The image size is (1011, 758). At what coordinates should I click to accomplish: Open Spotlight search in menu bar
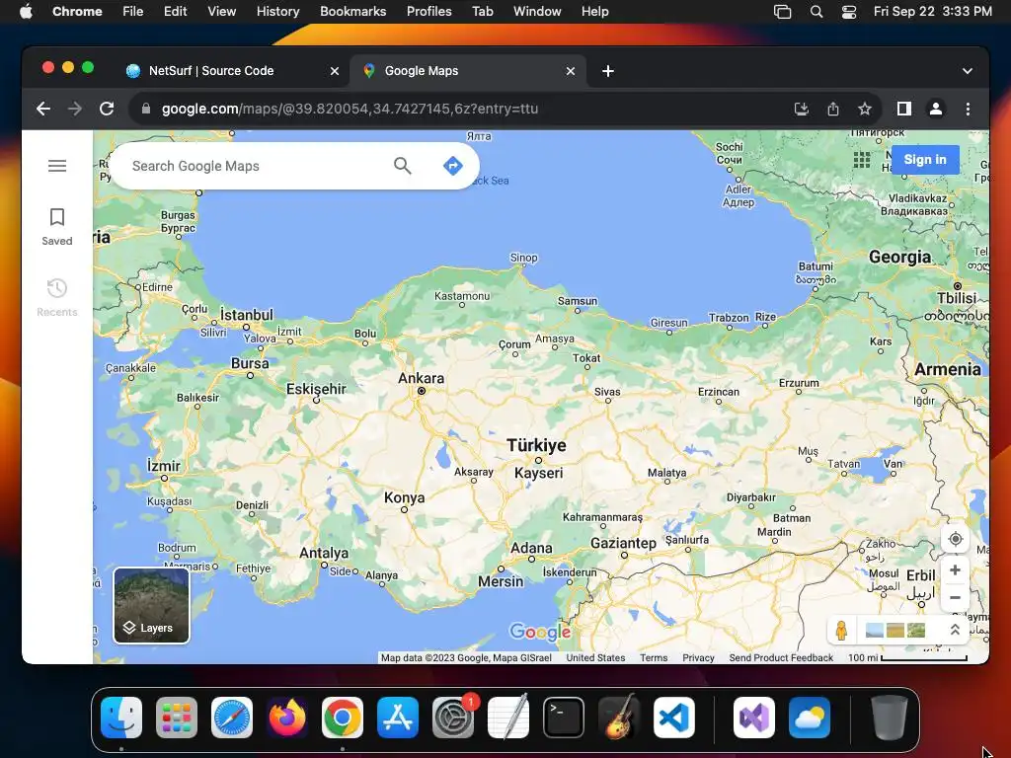(x=816, y=11)
